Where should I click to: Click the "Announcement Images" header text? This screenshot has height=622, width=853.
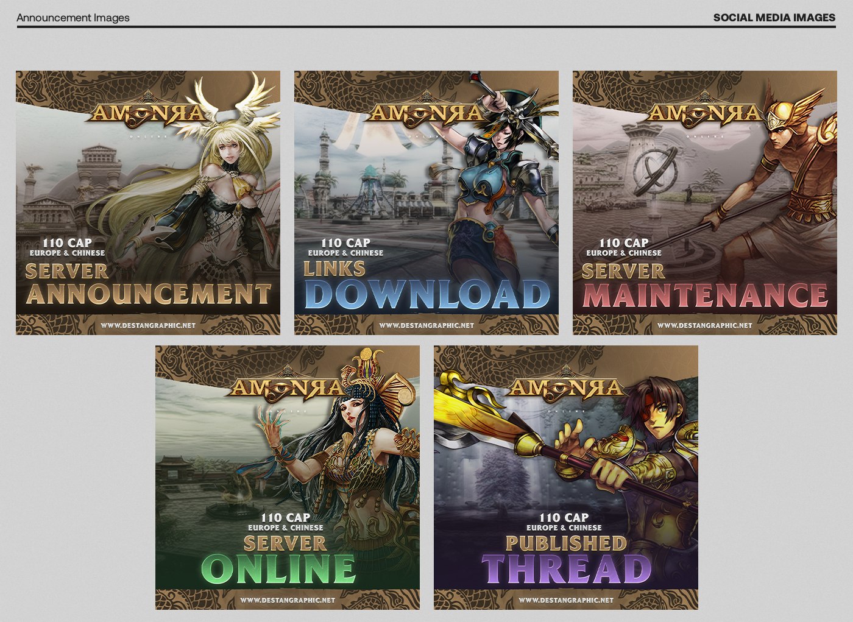(73, 18)
